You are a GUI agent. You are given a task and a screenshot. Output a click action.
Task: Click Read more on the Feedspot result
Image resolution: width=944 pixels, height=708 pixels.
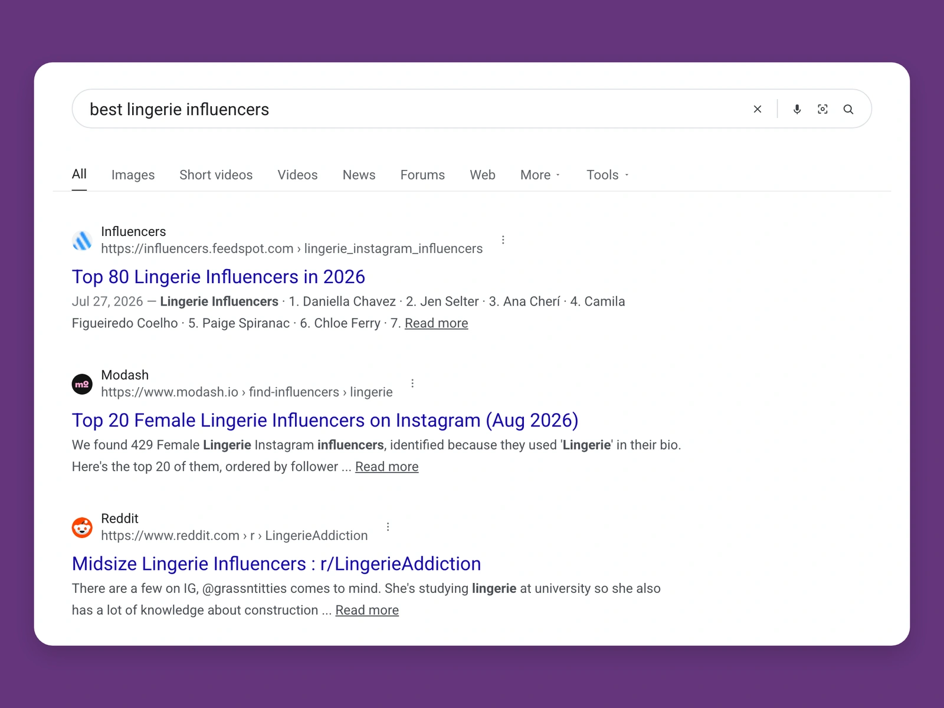coord(436,323)
